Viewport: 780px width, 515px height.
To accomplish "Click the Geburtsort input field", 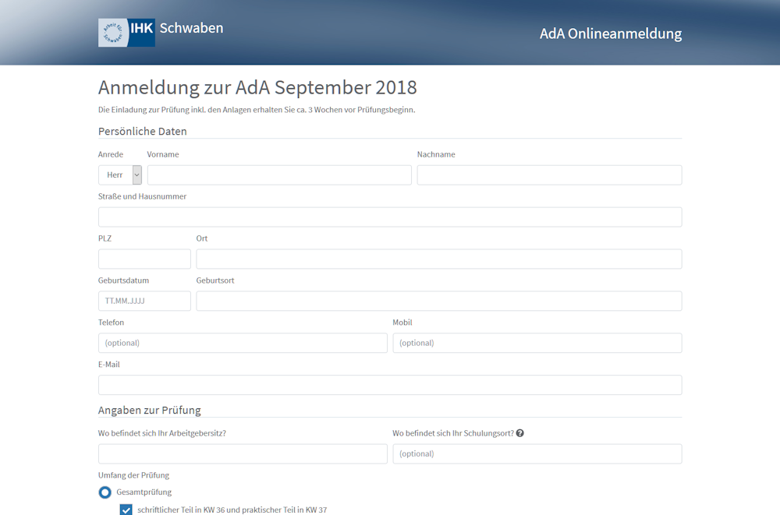I will pos(438,301).
